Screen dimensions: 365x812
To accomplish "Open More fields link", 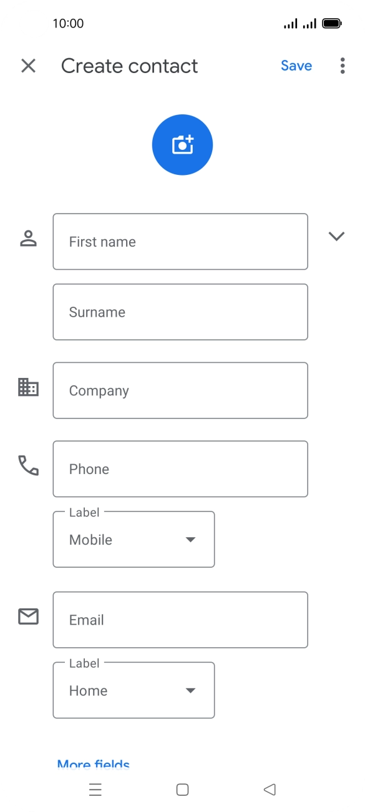I will click(92, 765).
